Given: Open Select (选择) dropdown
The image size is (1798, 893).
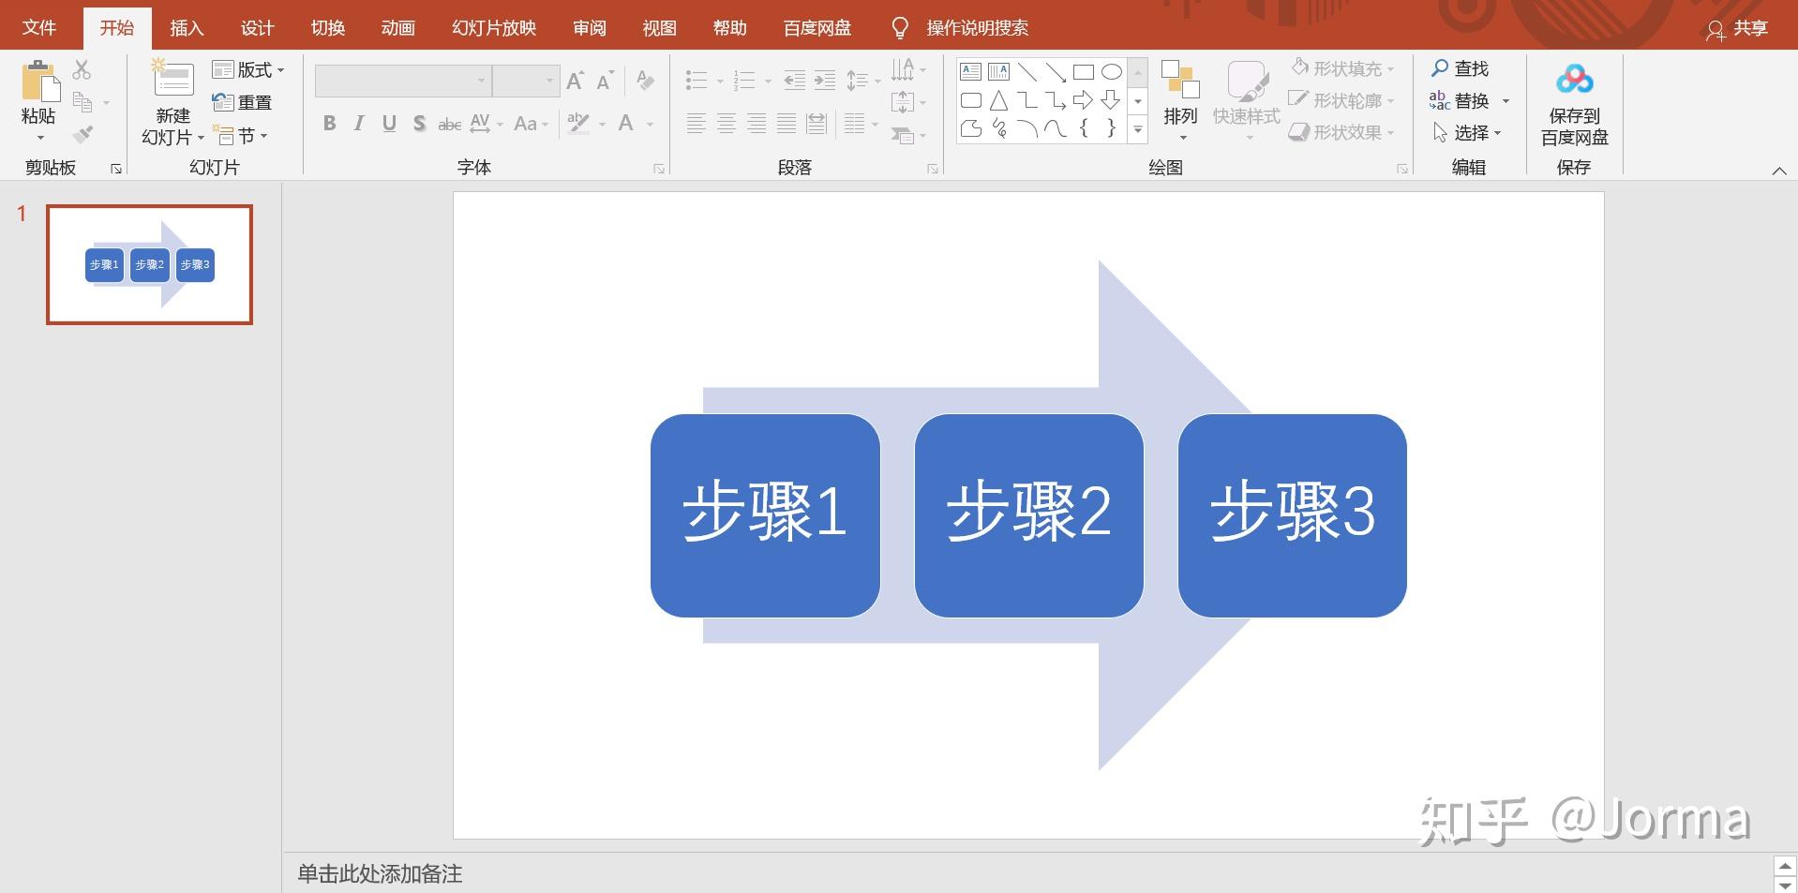Looking at the screenshot, I should point(1467,133).
